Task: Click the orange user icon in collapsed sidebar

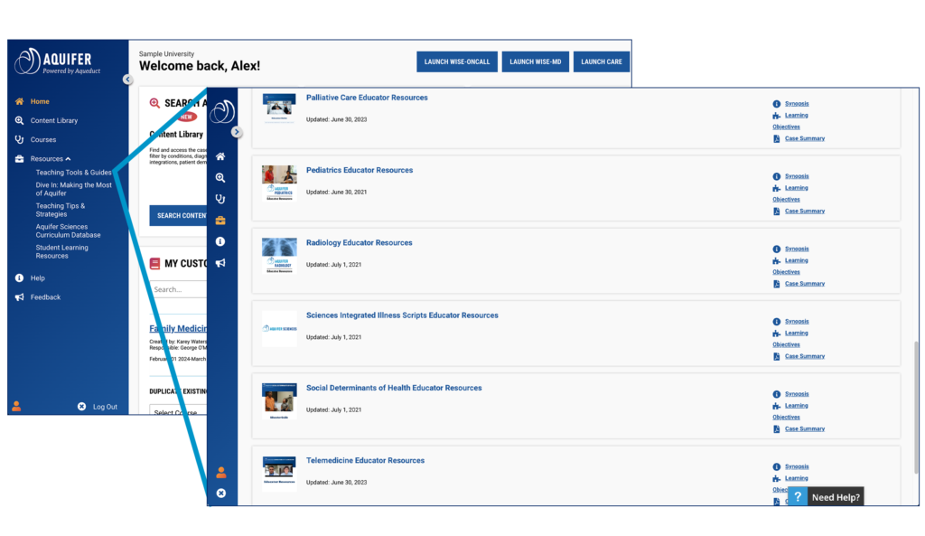Action: coord(220,472)
